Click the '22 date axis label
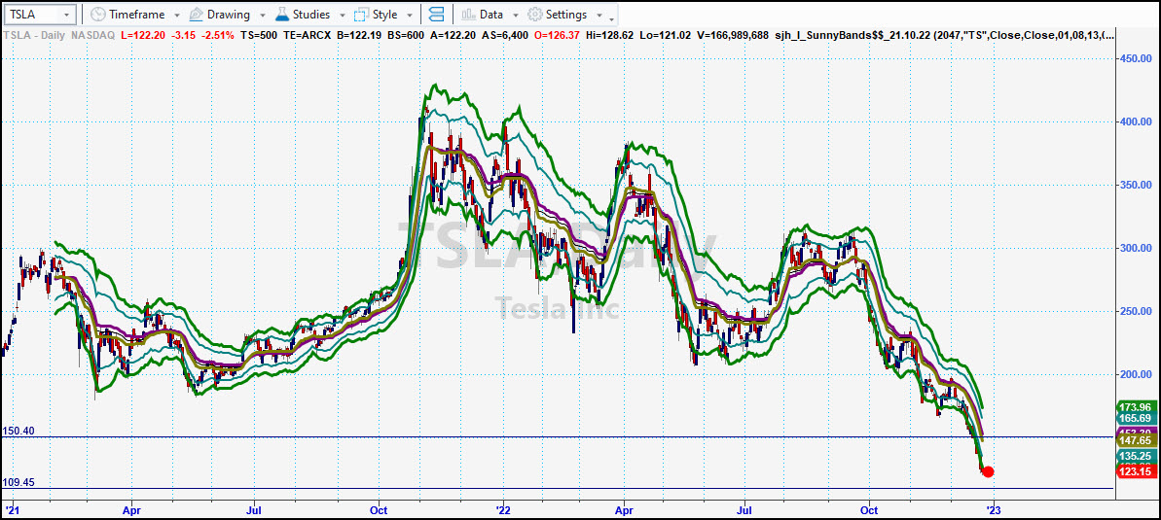 503,509
